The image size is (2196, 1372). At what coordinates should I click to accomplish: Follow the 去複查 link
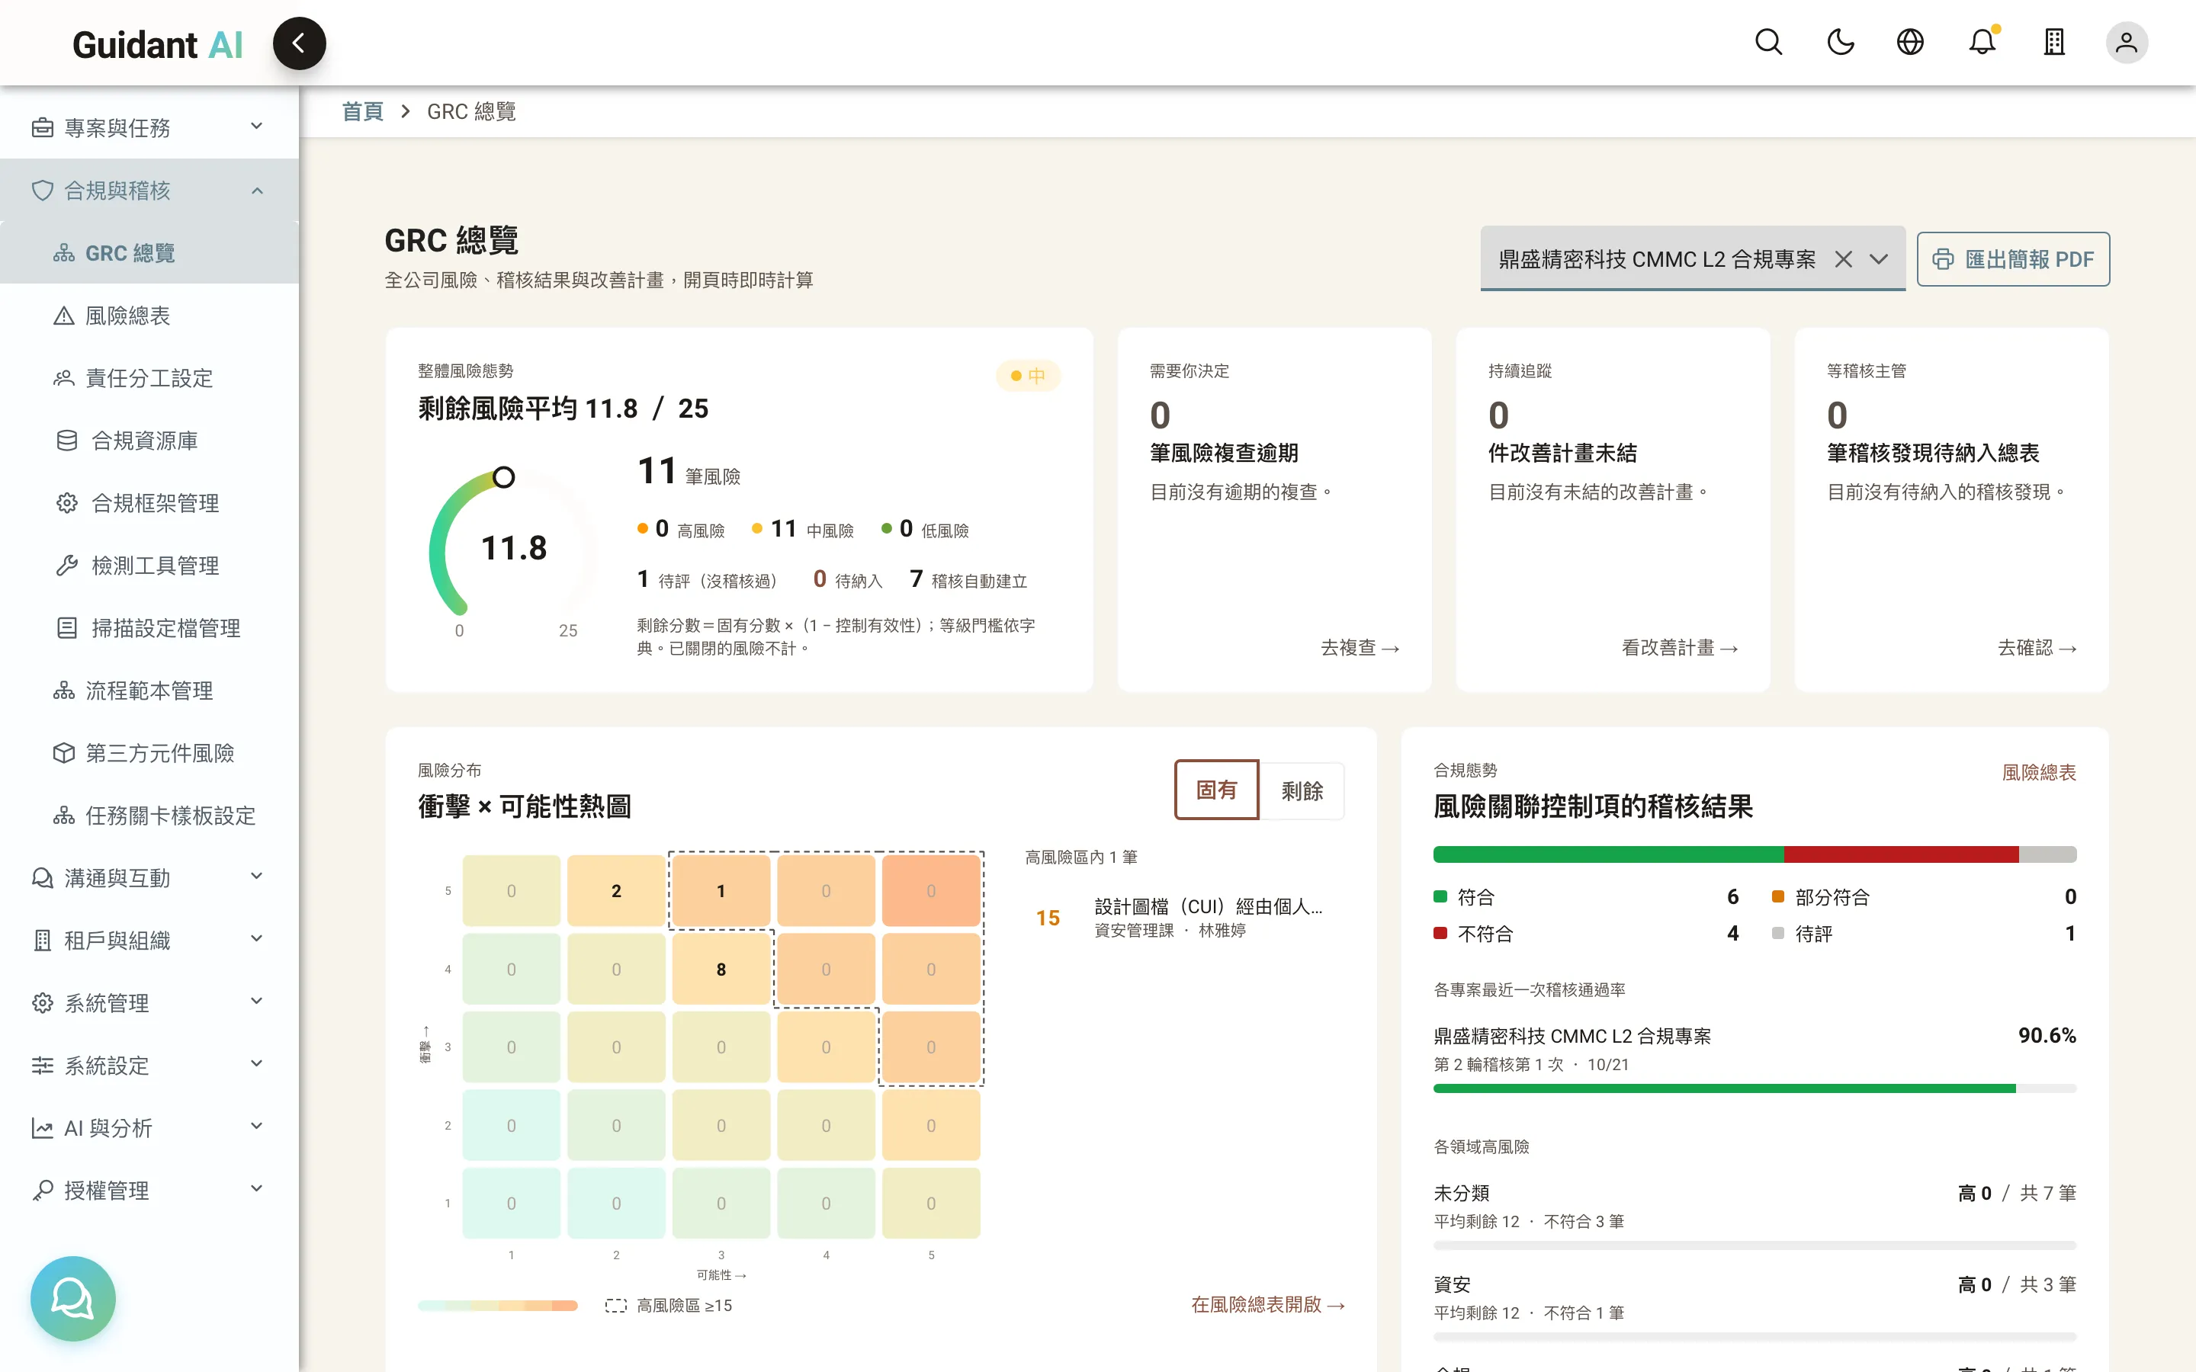tap(1360, 647)
